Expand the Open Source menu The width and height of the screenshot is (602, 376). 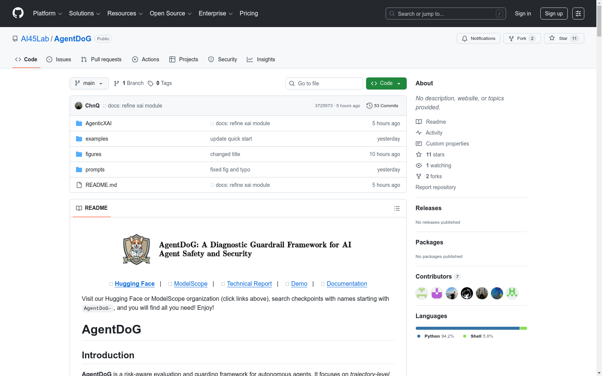click(x=171, y=14)
